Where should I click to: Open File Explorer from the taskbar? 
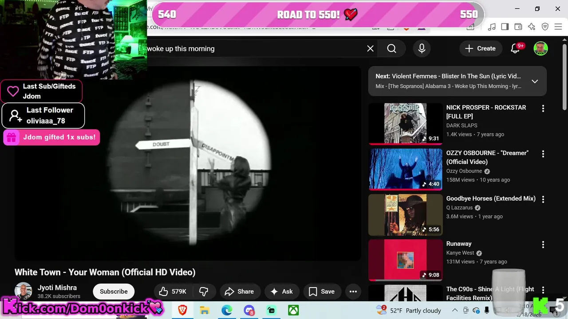click(205, 310)
